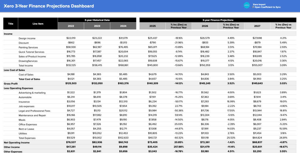Select the $168,861 Total Income cell
Image resolution: width=300 pixels, height=153 pixels.
(x=123, y=65)
